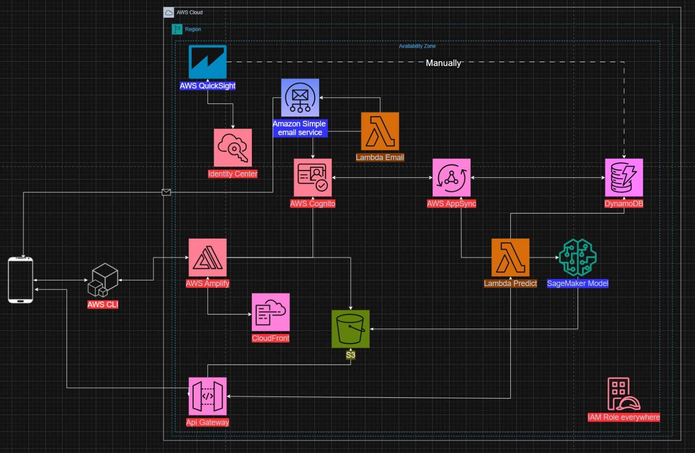Select the Region flag icon

pos(177,29)
